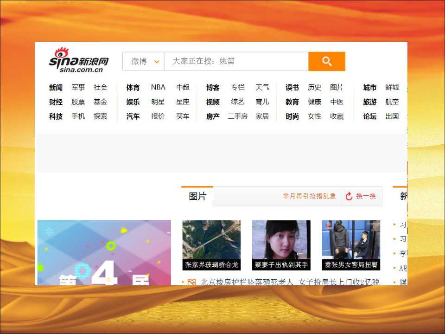Click the 嚣张男女警局扭臀 thumbnail
Screen dimensions: 445x334
(351, 244)
